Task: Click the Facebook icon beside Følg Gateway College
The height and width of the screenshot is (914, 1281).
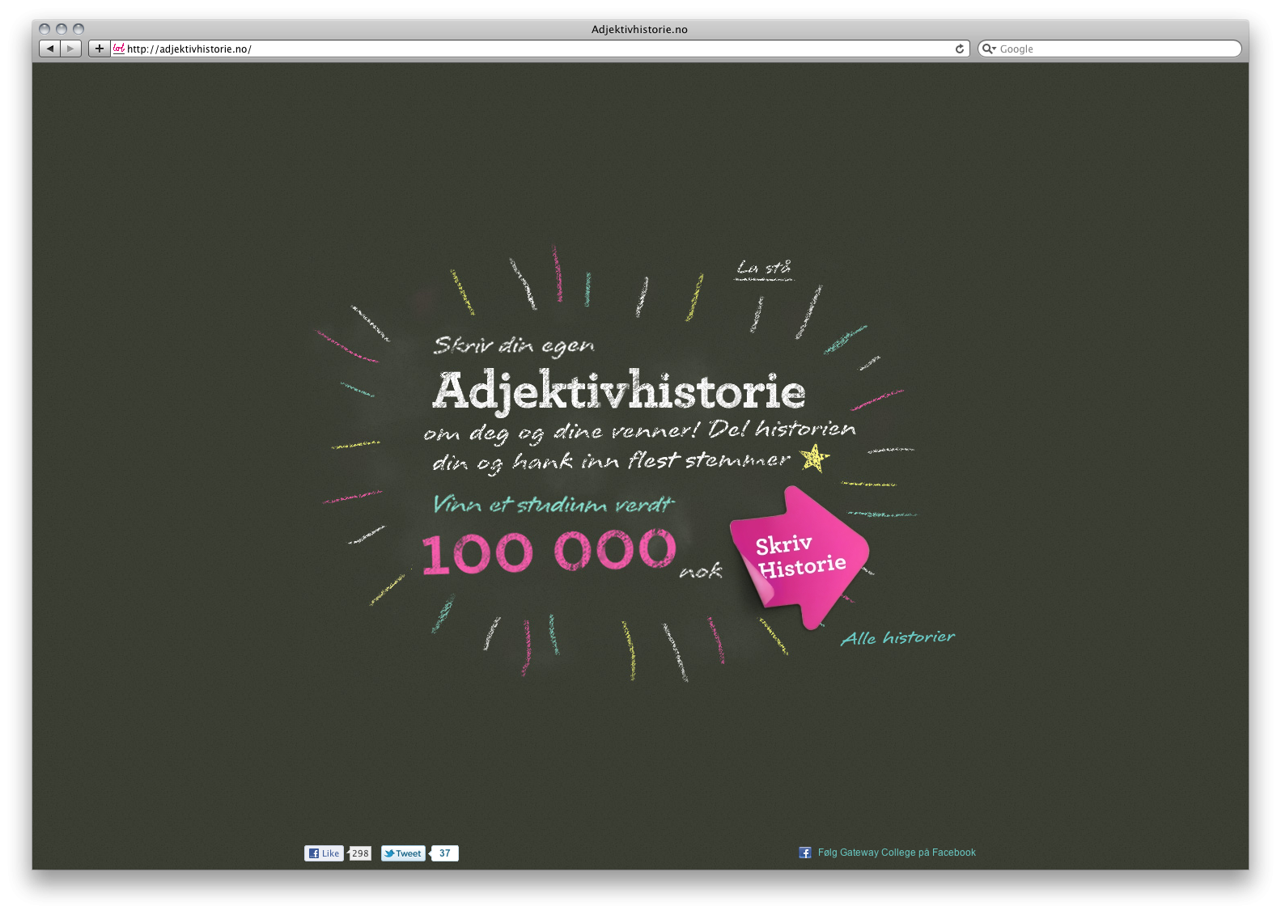Action: click(x=805, y=853)
